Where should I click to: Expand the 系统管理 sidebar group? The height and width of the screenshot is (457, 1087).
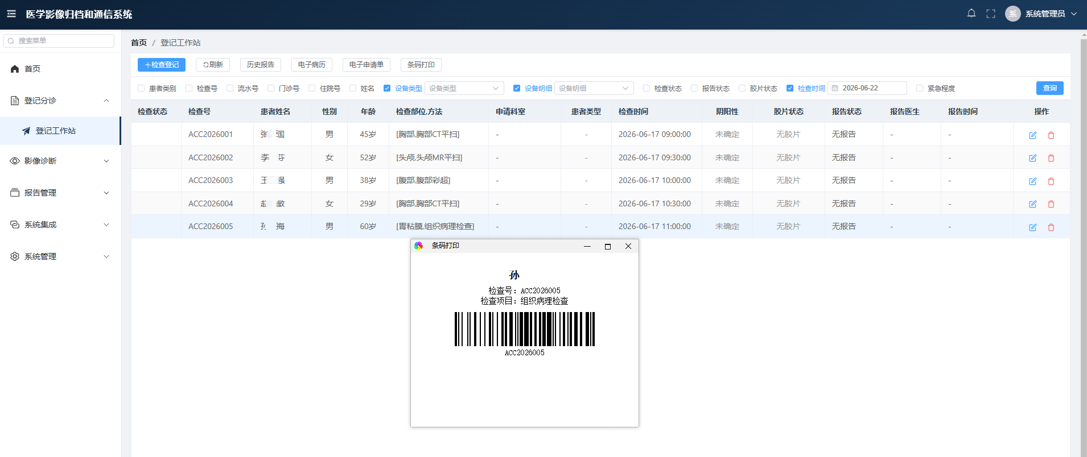(60, 256)
